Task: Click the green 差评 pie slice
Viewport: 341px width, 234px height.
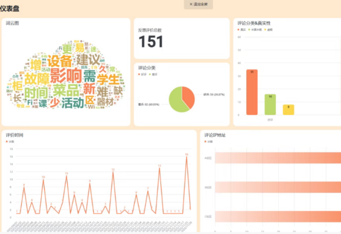Action: (176, 101)
